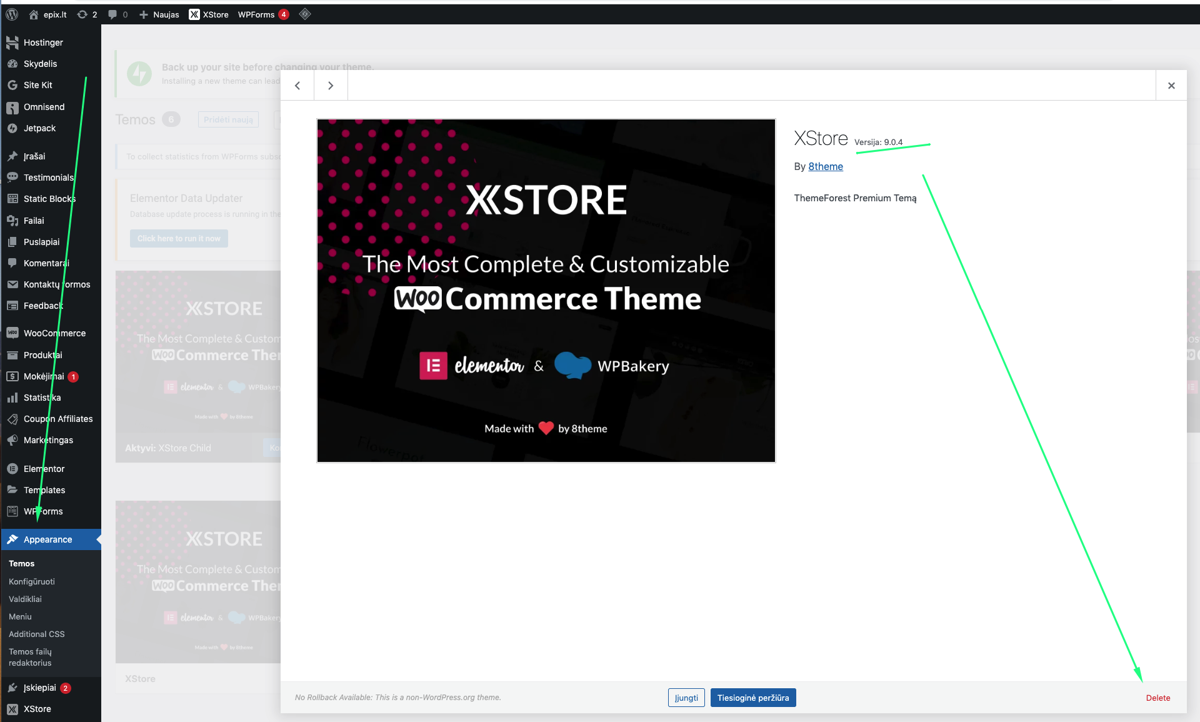Open the updates icon showing 2
Viewport: 1200px width, 722px height.
[87, 14]
